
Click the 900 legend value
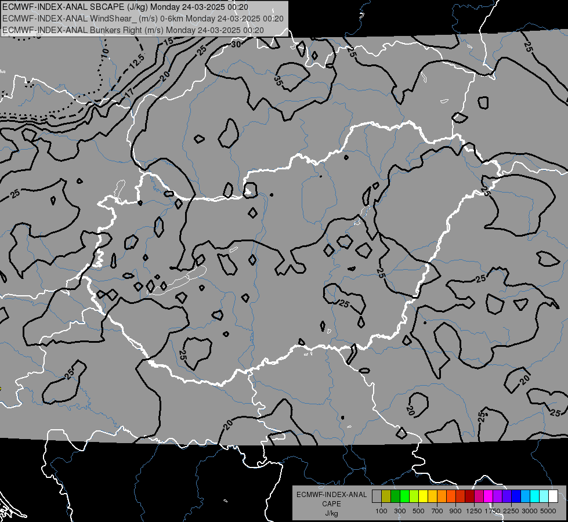pyautogui.click(x=455, y=511)
